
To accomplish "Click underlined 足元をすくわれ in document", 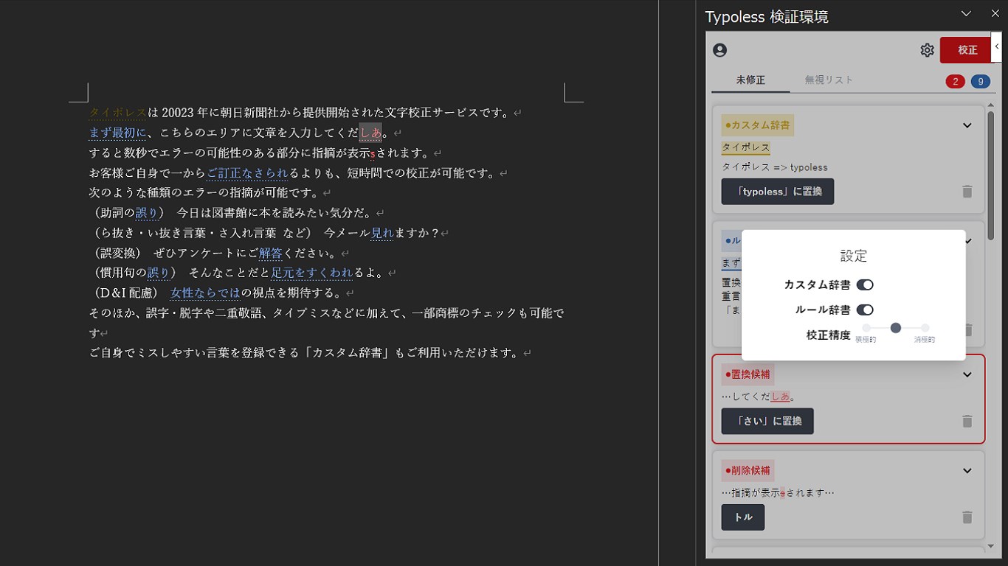I will 312,273.
